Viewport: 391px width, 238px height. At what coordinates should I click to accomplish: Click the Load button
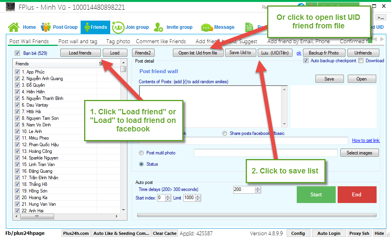[x=115, y=53]
